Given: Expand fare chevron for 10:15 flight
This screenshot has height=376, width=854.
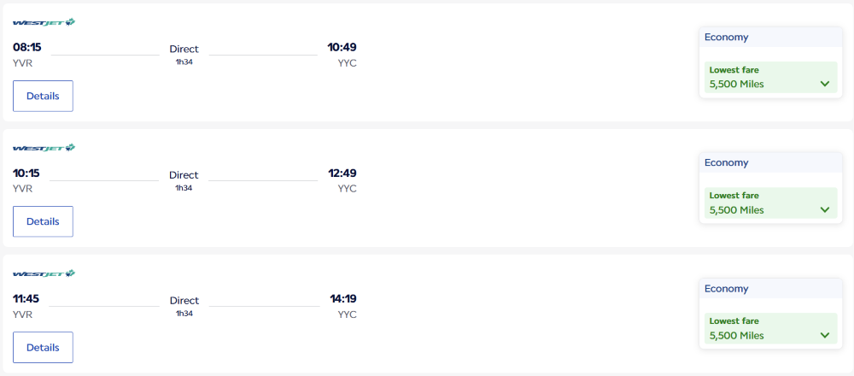Looking at the screenshot, I should pos(824,209).
